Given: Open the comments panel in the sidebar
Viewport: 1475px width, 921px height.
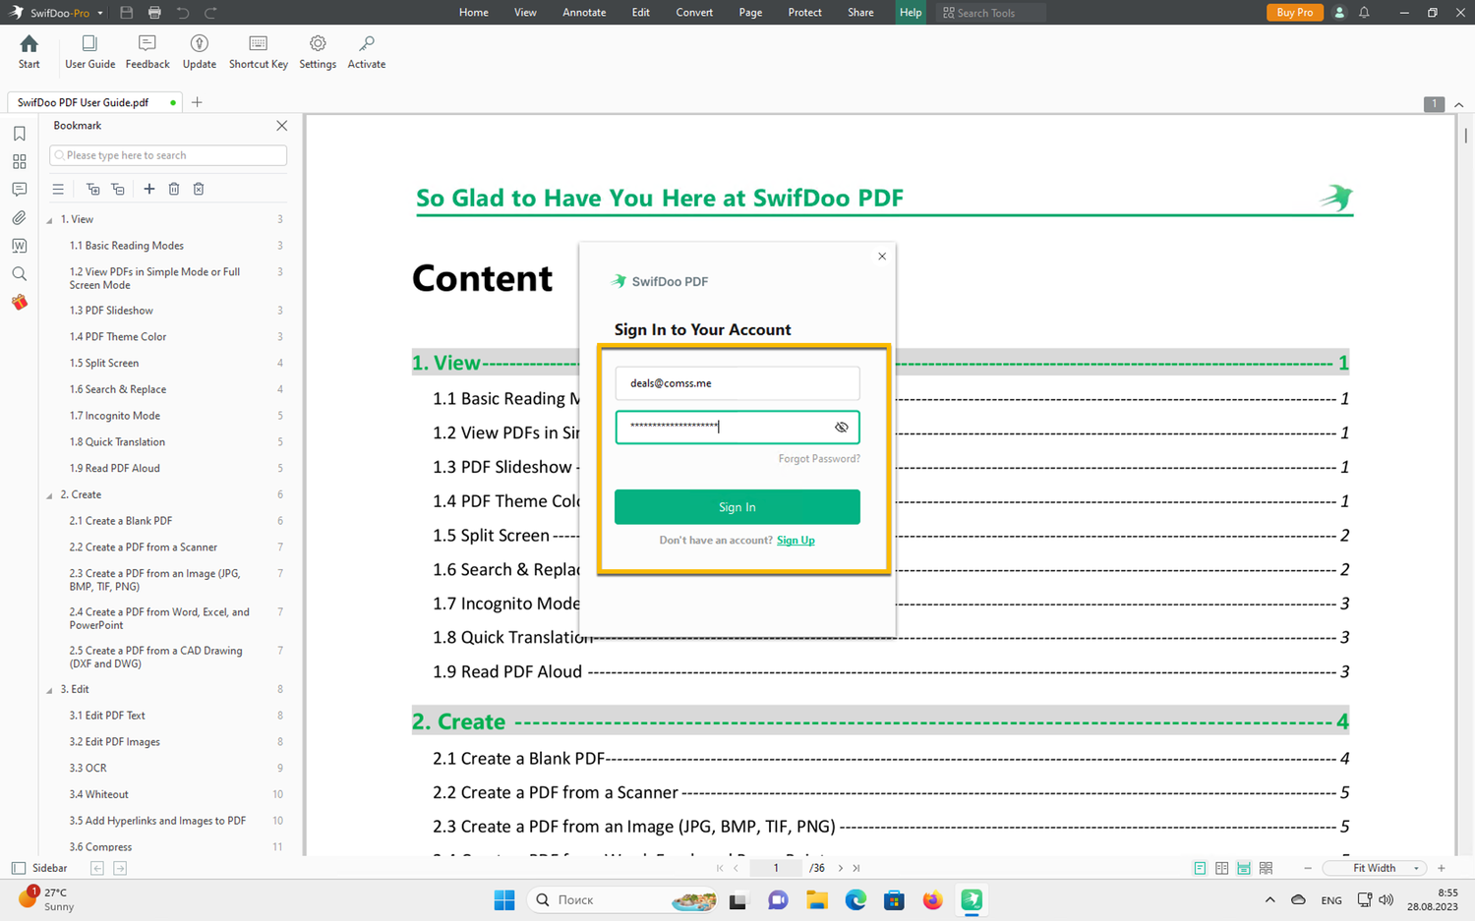Looking at the screenshot, I should tap(19, 189).
